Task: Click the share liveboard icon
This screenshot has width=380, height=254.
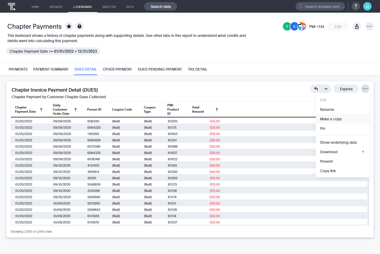Action: 357,26
